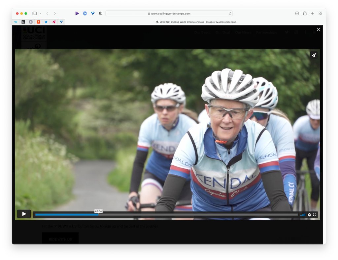
Task: Click the blue Y extension in toolbar
Action: (93, 13)
